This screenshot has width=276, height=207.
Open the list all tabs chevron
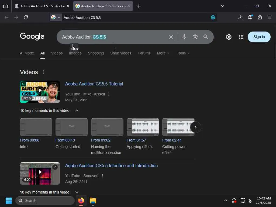tap(223, 6)
